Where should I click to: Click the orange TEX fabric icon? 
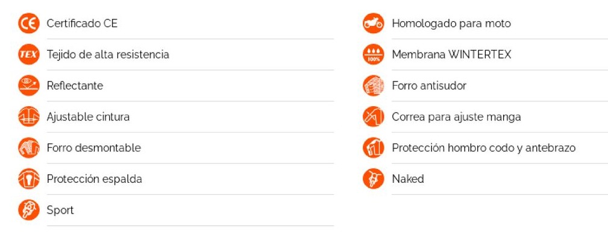(x=29, y=54)
